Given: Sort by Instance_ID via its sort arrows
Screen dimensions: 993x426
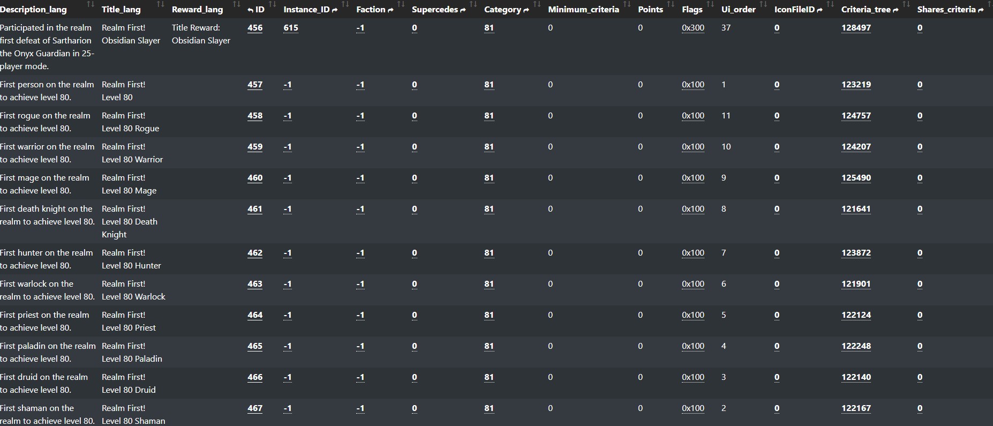Looking at the screenshot, I should click(x=345, y=5).
